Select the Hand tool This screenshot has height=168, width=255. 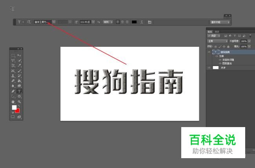[x=13, y=102]
